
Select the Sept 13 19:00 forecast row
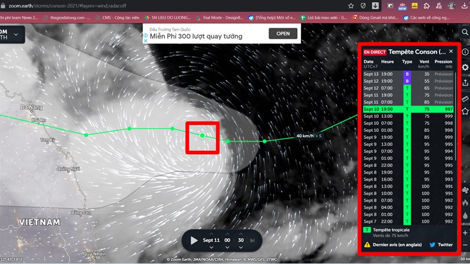click(408, 74)
